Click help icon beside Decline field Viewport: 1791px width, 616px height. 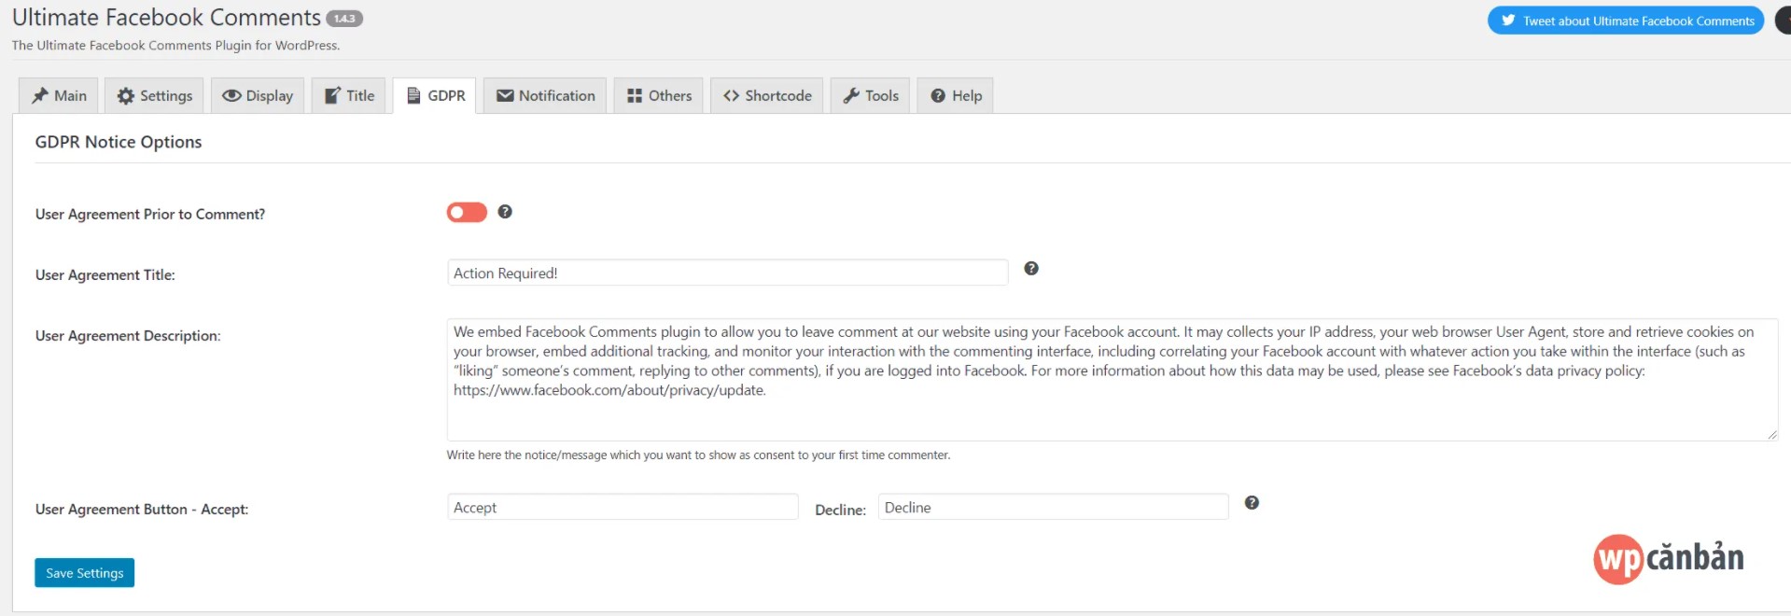point(1252,503)
